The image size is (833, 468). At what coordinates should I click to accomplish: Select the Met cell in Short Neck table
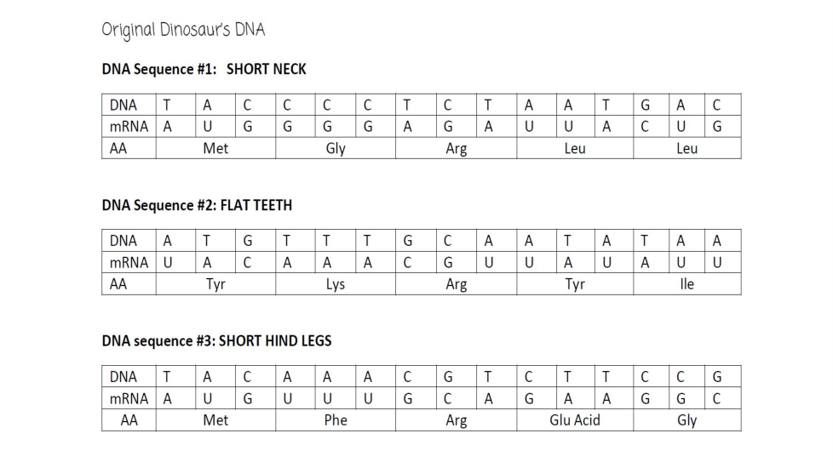[x=215, y=148]
